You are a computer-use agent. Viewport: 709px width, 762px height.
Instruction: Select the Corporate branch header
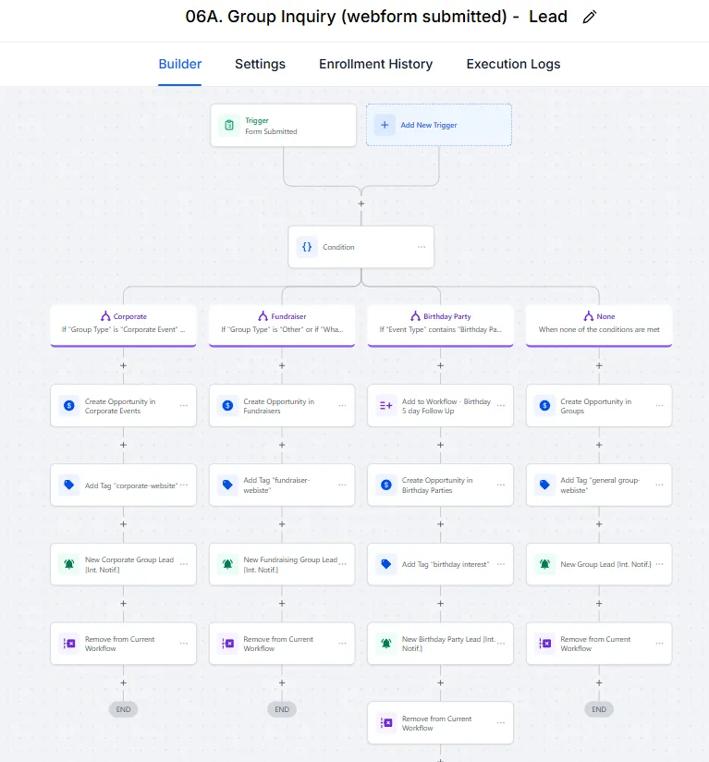point(123,325)
